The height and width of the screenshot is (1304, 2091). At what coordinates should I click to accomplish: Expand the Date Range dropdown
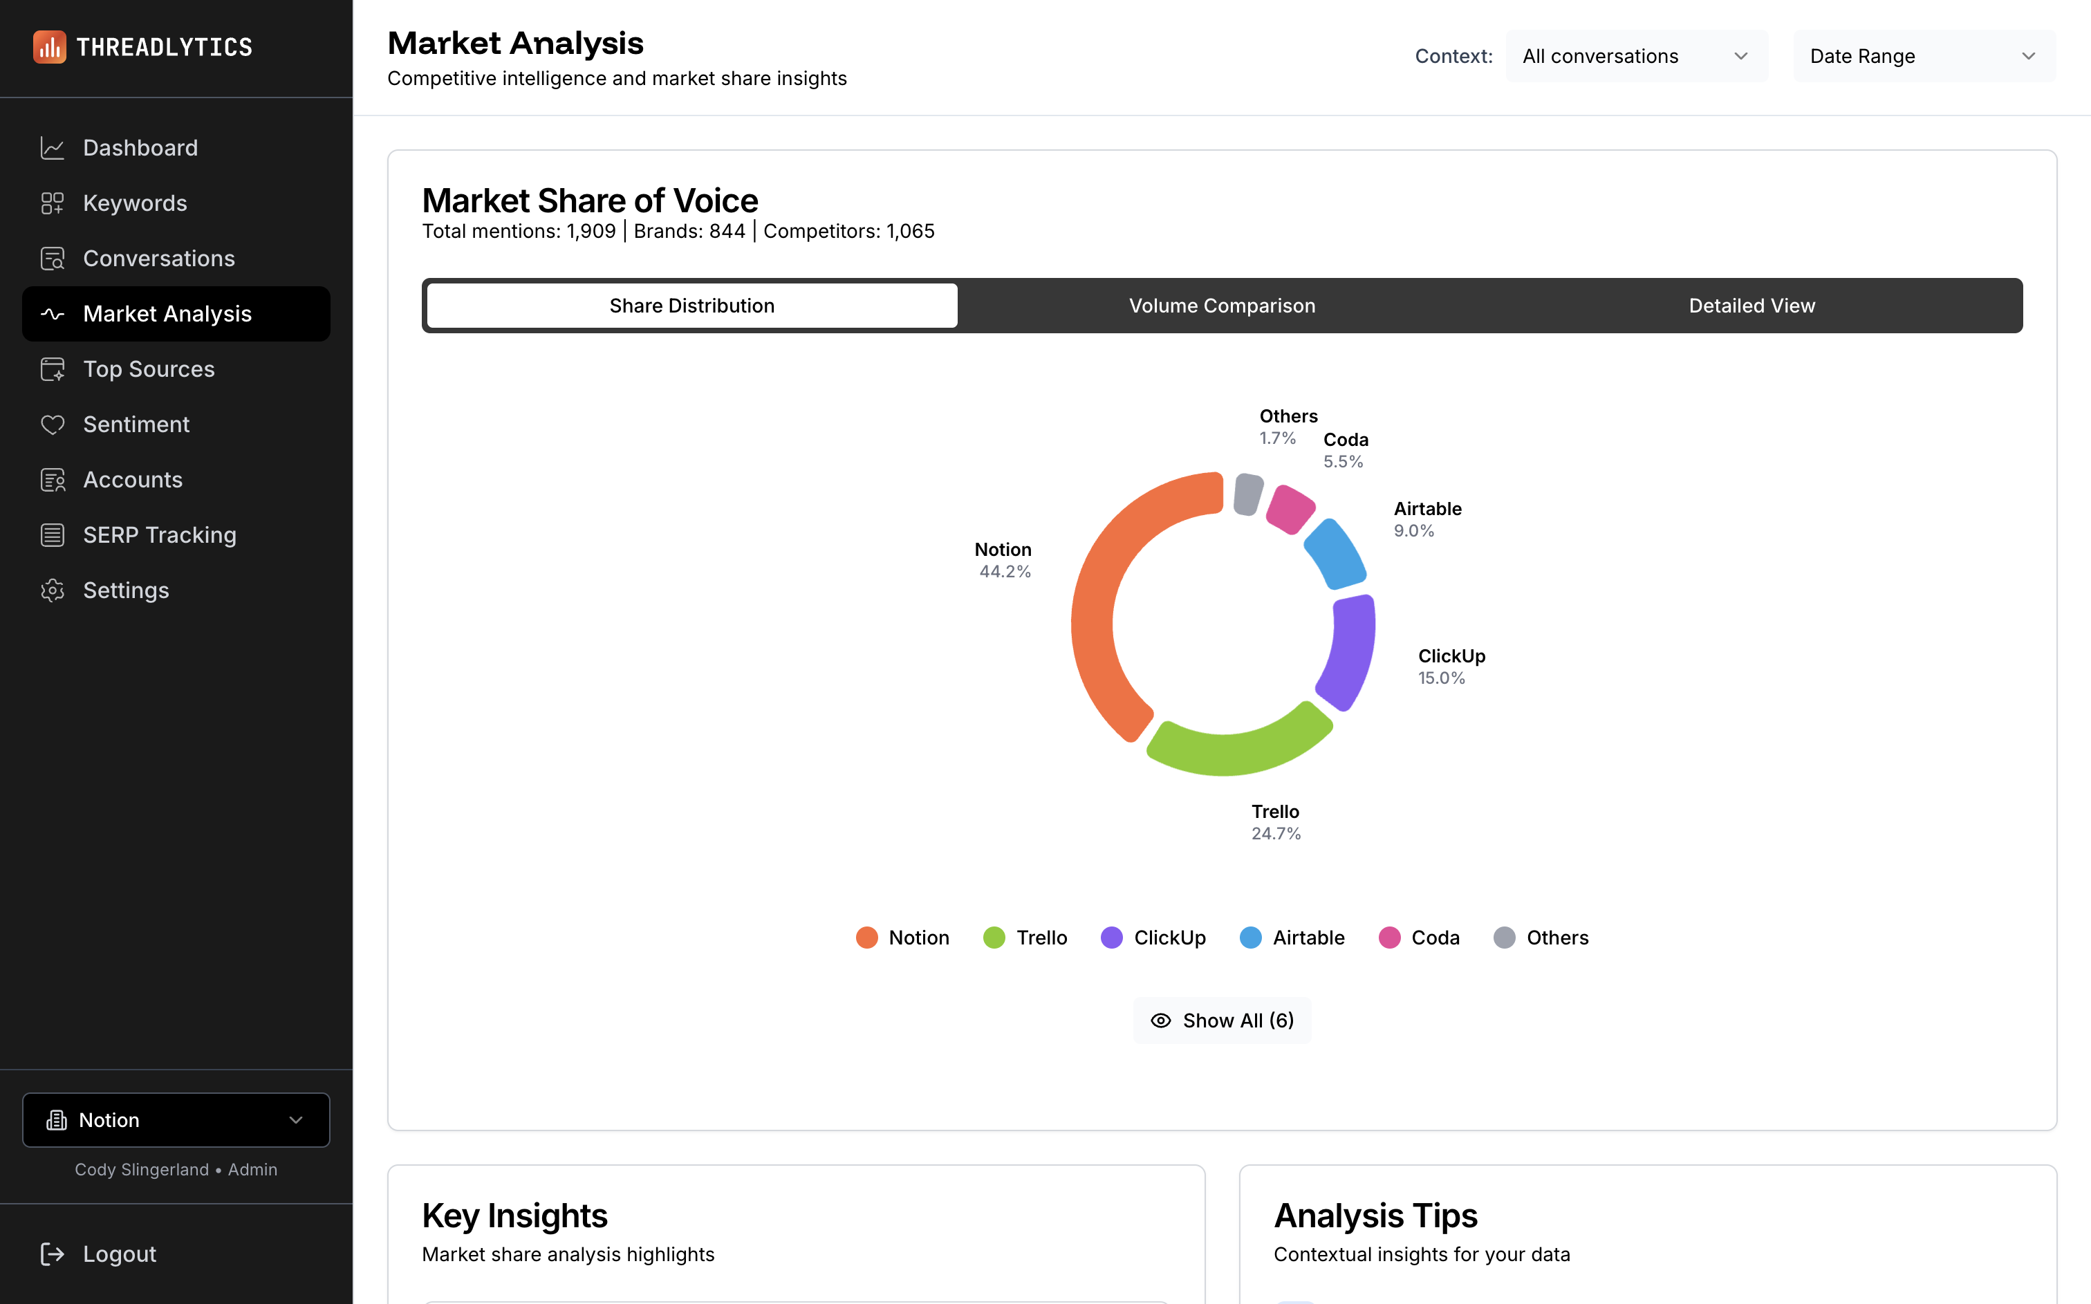point(1924,56)
